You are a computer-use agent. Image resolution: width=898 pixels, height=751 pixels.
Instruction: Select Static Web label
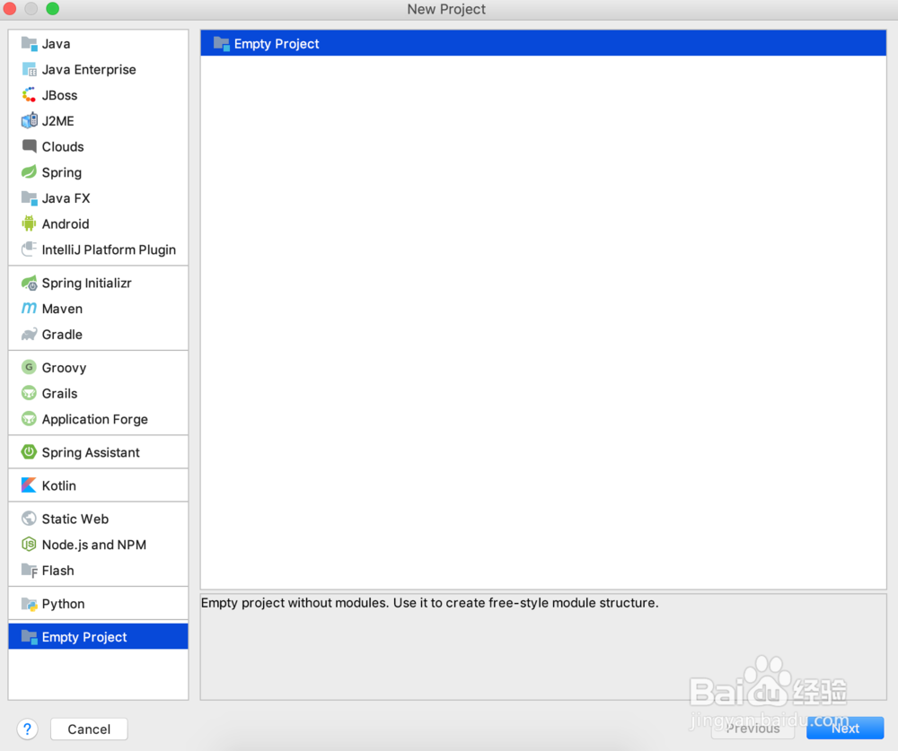75,520
